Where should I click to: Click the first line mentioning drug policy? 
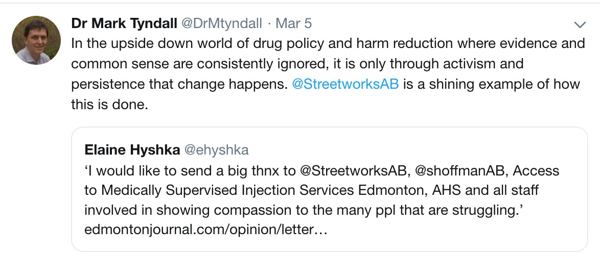328,43
